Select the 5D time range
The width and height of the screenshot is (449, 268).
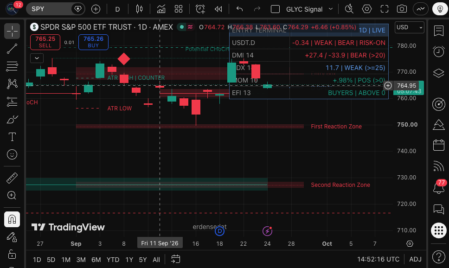pos(51,260)
